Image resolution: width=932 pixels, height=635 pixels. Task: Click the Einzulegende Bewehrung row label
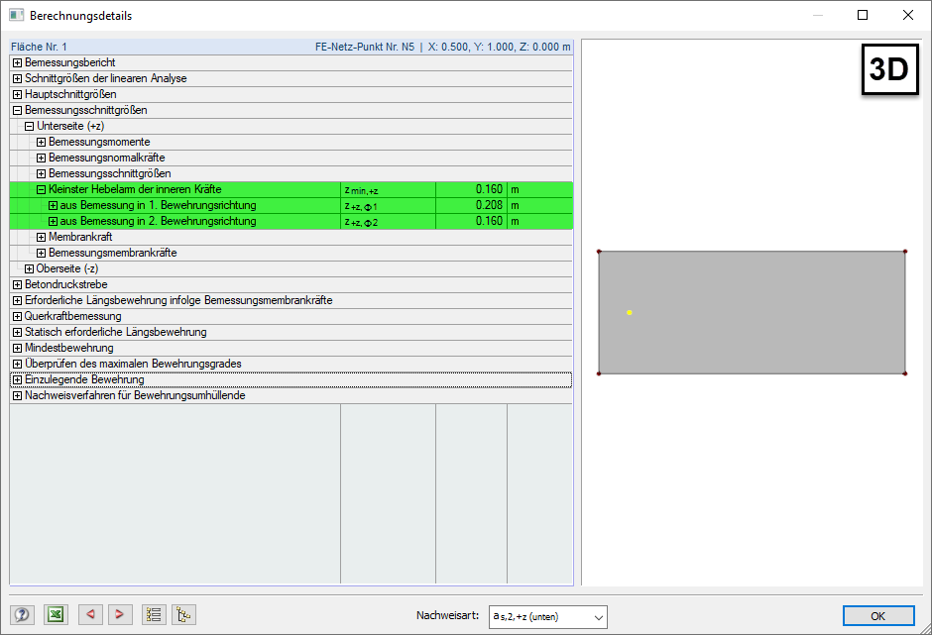tap(84, 379)
